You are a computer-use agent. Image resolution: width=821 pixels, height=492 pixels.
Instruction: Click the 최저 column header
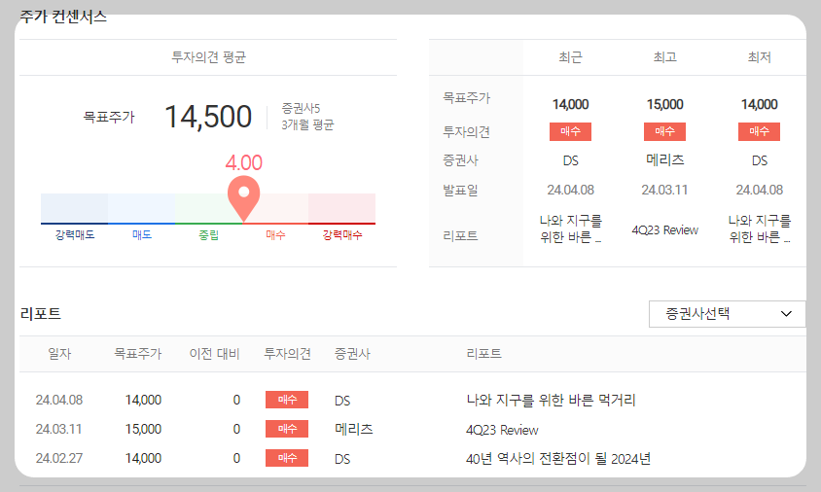coord(759,57)
